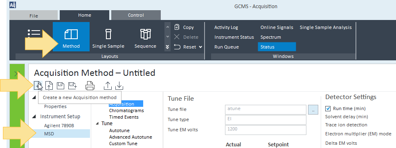Save the acquisition method icon
This screenshot has width=396, height=148.
click(x=61, y=86)
